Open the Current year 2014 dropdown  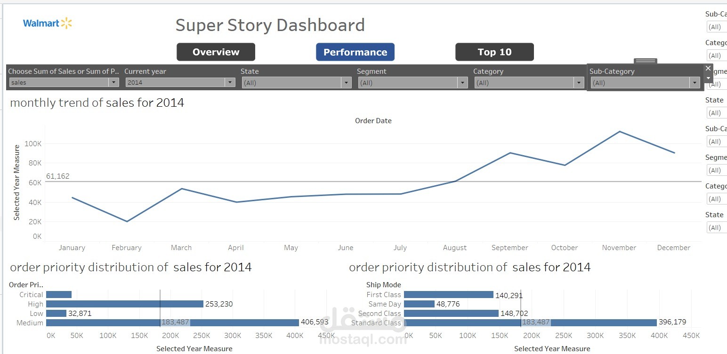click(x=230, y=82)
